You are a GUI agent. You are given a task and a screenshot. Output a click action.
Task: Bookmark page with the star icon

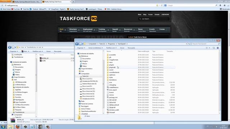coord(157,5)
